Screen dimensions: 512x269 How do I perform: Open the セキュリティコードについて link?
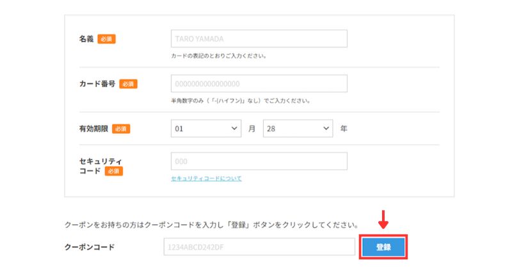tap(206, 179)
